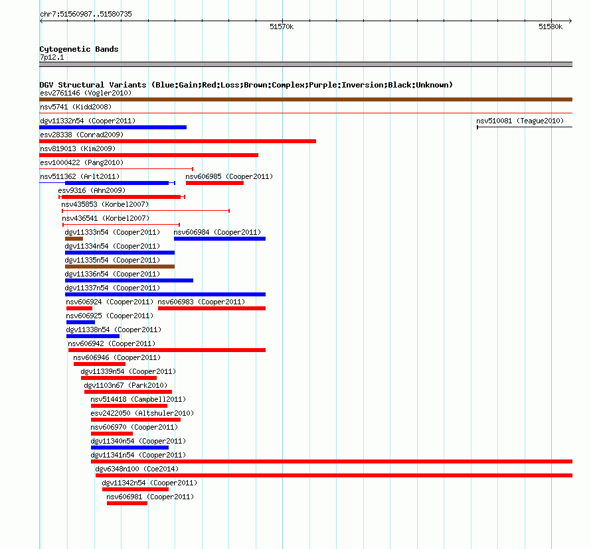Open the nsv510081 (Teague2010) variant label

[x=520, y=121]
